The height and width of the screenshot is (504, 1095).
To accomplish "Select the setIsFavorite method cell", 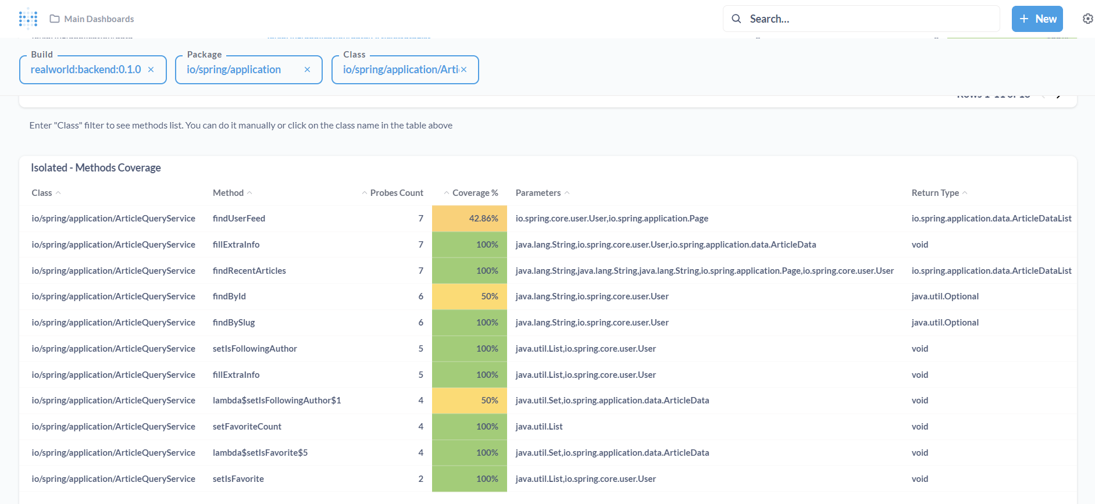I will point(238,479).
